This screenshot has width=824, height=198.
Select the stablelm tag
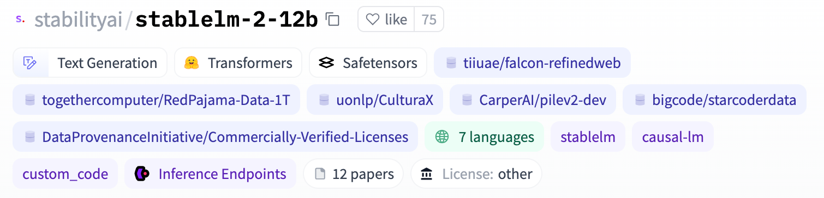tap(588, 137)
